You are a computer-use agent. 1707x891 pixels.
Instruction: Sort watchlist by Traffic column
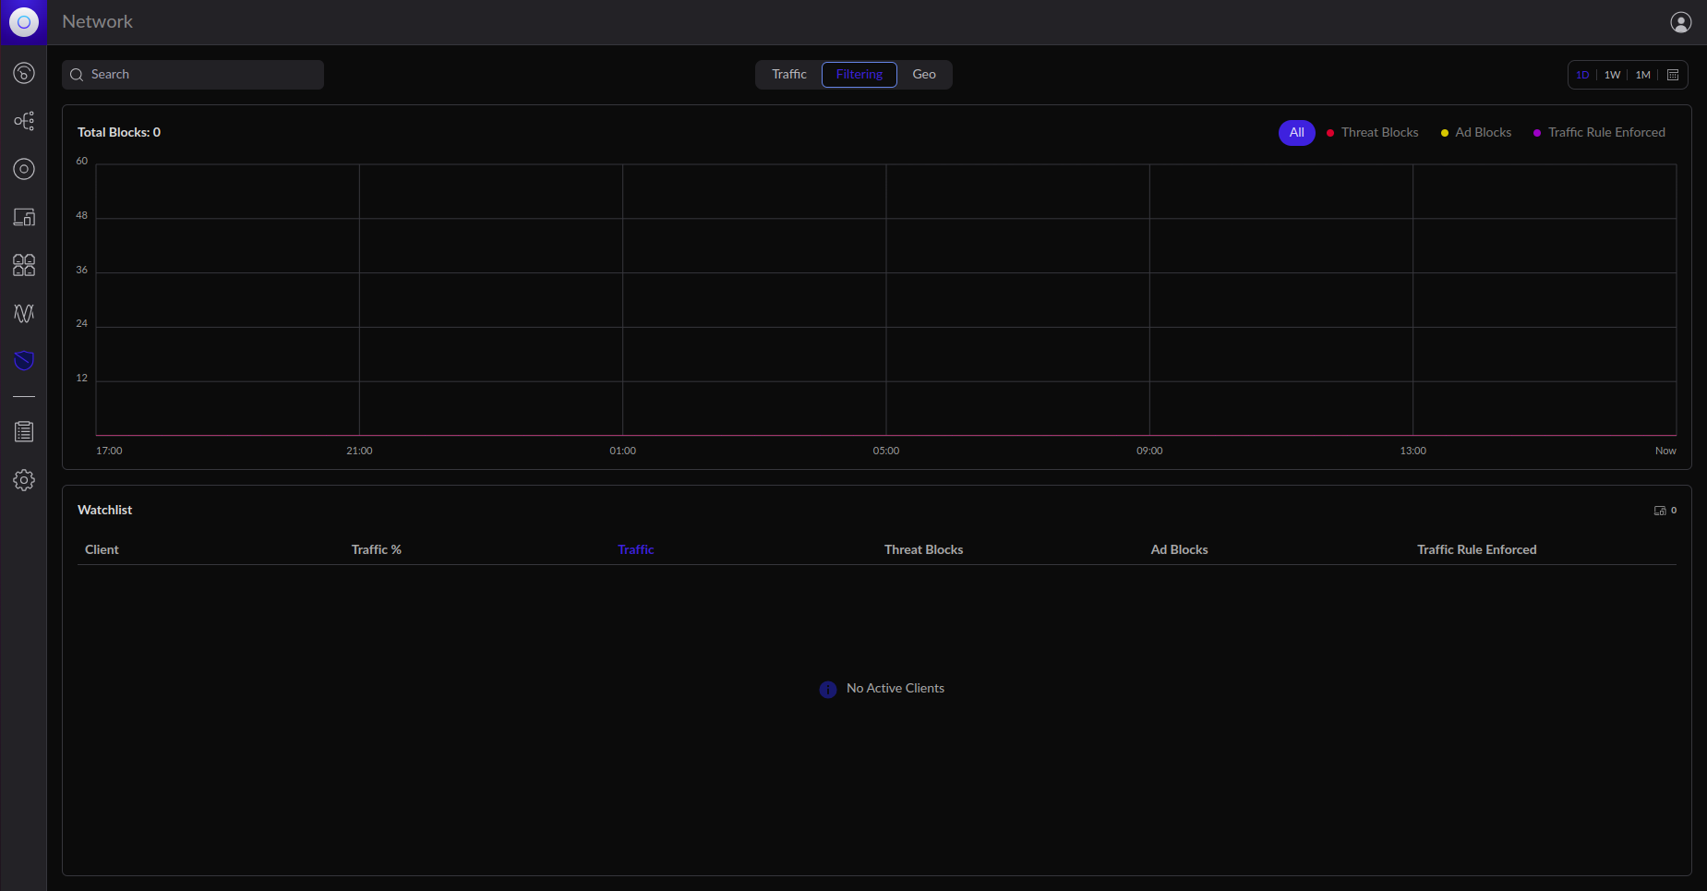coord(635,549)
